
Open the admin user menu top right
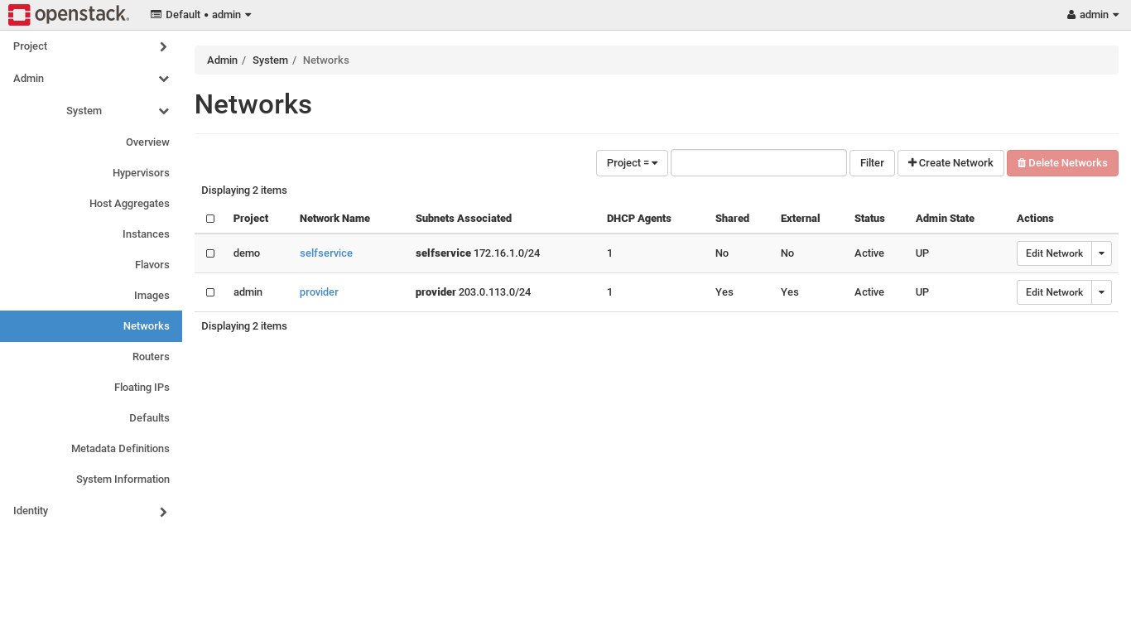coord(1092,14)
